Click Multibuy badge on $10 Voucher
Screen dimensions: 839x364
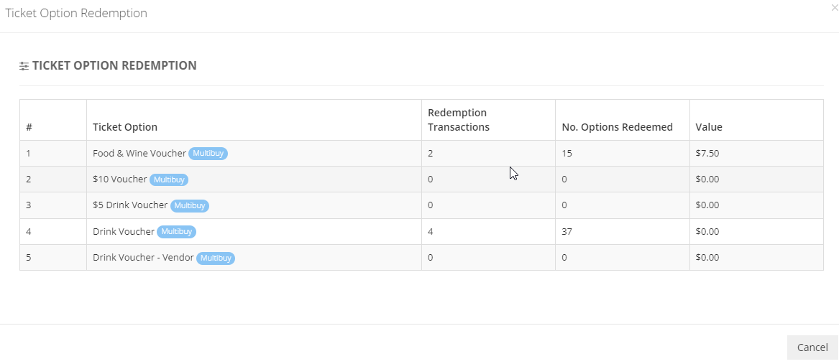click(x=169, y=179)
